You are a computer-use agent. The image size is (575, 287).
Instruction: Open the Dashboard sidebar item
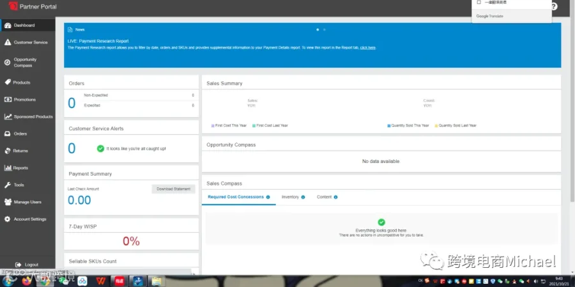[27, 26]
